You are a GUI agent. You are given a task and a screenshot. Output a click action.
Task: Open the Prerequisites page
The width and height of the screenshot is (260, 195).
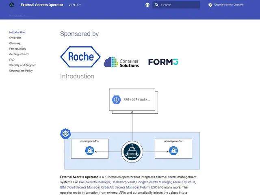click(17, 49)
